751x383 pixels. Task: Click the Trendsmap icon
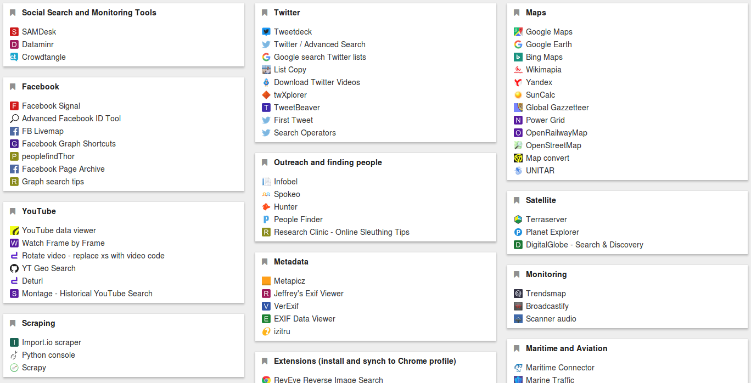pyautogui.click(x=518, y=294)
